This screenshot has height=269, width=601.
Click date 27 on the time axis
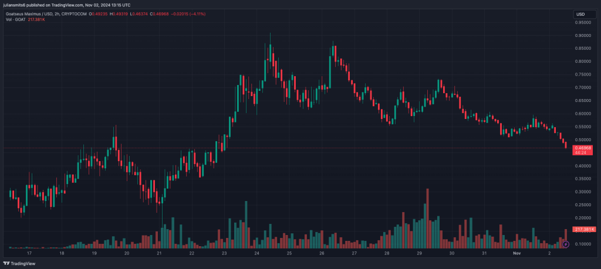click(x=354, y=253)
